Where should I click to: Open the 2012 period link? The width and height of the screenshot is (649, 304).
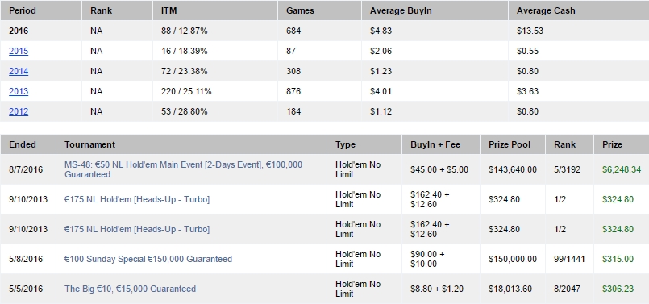click(19, 111)
